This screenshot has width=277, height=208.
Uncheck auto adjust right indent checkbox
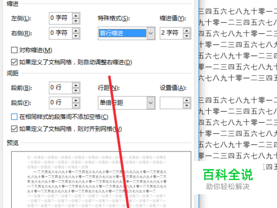(14, 62)
